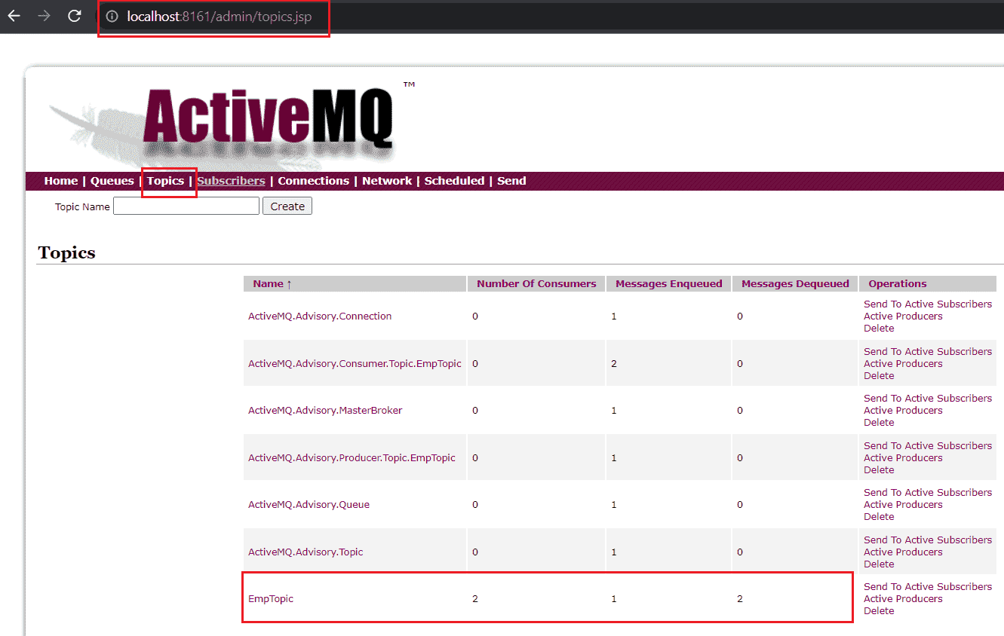The image size is (1004, 636).
Task: Reload the page with the refresh icon
Action: (74, 16)
